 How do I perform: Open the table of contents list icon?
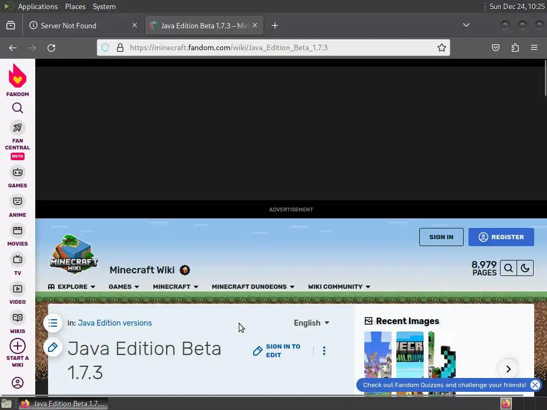click(53, 323)
